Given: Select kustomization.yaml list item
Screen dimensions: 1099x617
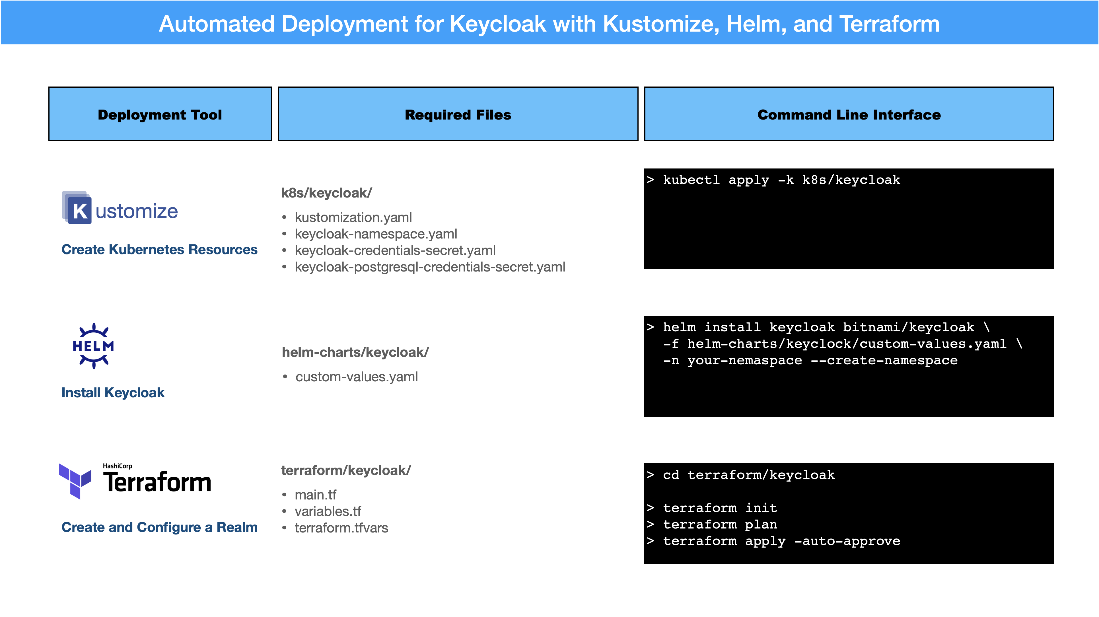Looking at the screenshot, I should click(353, 217).
